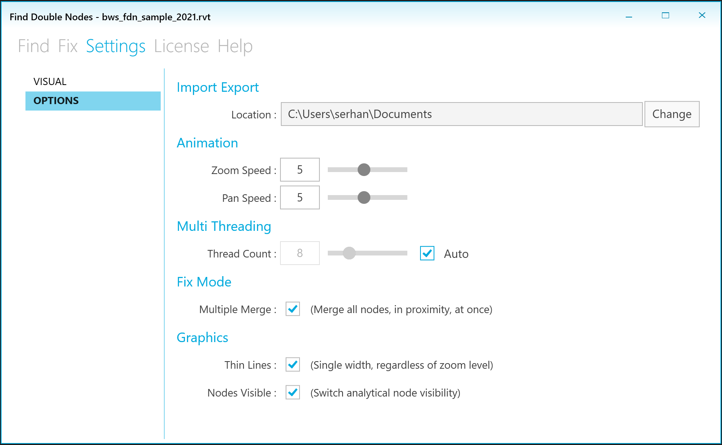Click the Pan Speed slider handle
The height and width of the screenshot is (445, 722).
point(364,197)
